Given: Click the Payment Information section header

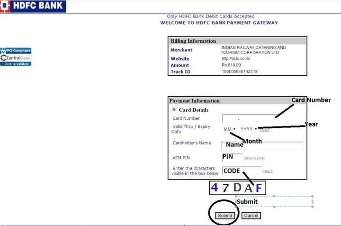Looking at the screenshot, I should (237, 101).
